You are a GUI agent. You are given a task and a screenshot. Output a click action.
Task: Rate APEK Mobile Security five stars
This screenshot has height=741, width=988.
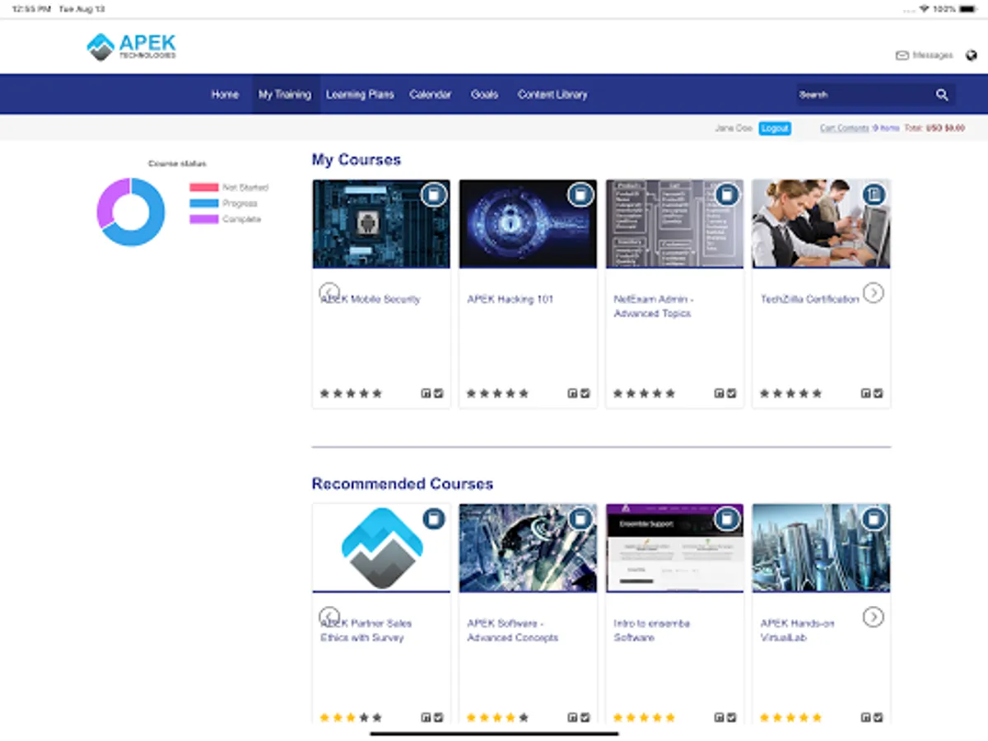(x=377, y=394)
